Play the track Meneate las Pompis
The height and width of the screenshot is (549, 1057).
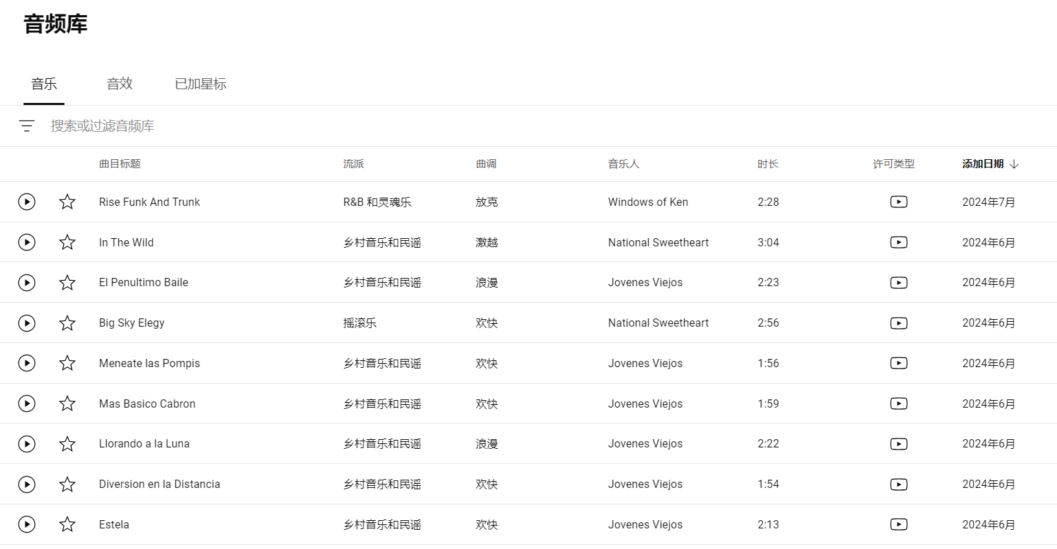click(27, 363)
